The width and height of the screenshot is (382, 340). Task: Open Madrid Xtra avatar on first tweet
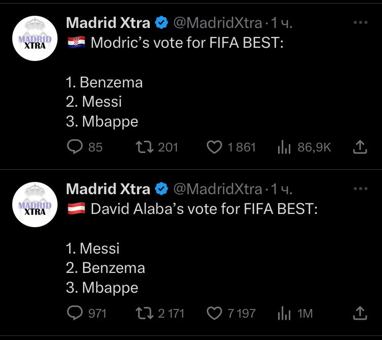[35, 39]
